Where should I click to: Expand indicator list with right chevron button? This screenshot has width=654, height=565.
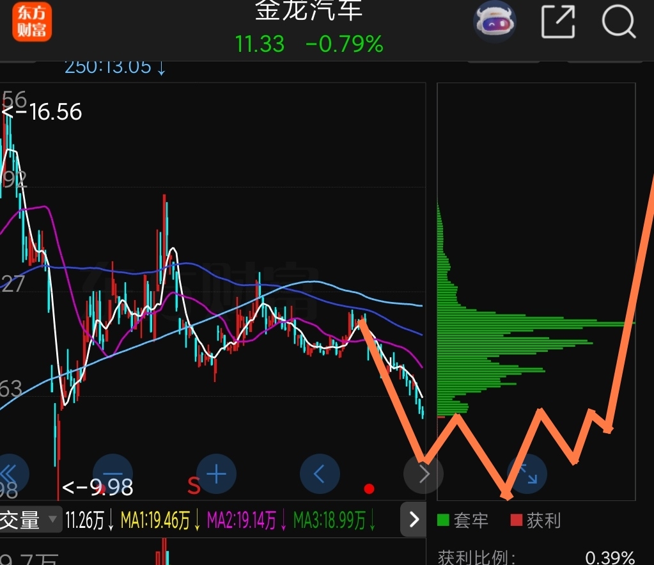pos(414,520)
